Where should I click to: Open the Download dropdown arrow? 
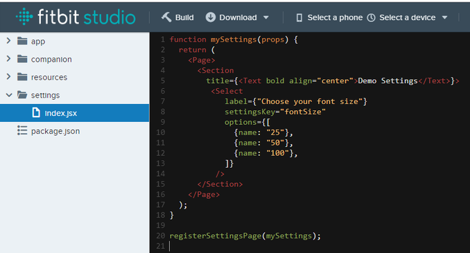(x=266, y=18)
